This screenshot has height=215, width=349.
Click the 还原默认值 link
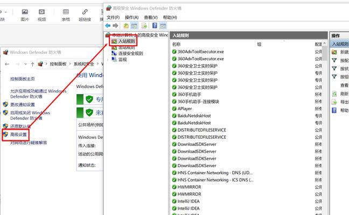click(x=20, y=126)
